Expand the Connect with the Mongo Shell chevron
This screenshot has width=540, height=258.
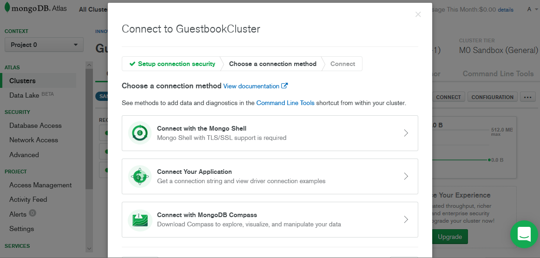(406, 133)
